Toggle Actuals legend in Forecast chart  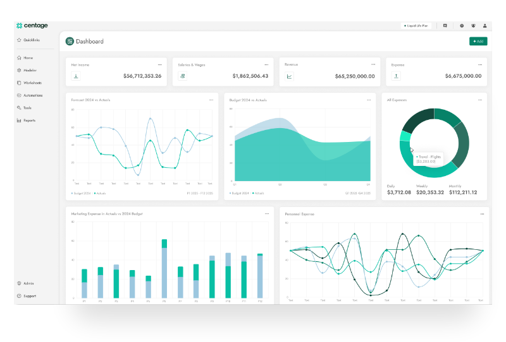(100, 193)
